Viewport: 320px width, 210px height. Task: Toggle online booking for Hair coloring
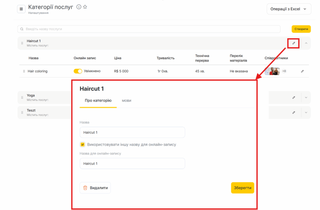tap(78, 71)
